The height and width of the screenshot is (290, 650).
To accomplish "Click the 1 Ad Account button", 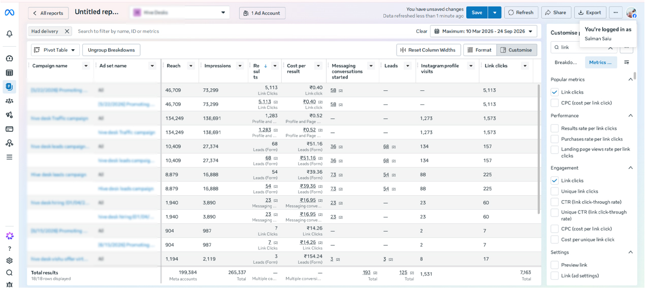I will (x=262, y=13).
